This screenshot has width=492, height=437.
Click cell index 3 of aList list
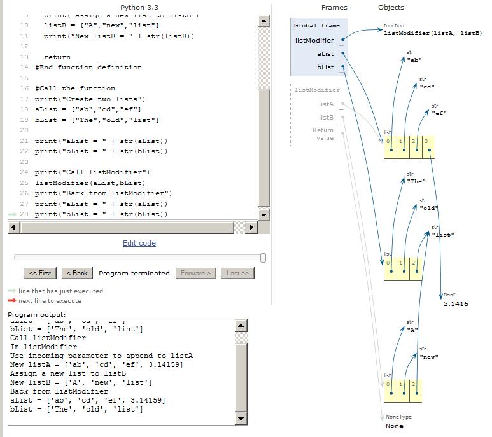[428, 148]
